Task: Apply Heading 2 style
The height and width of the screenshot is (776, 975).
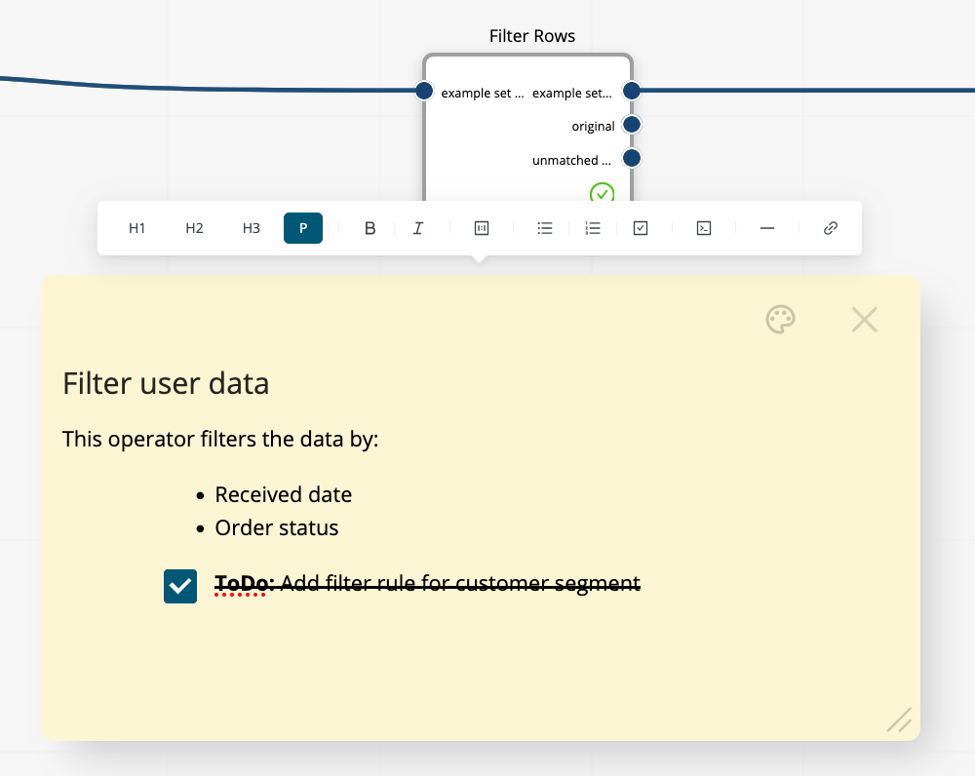Action: [194, 228]
